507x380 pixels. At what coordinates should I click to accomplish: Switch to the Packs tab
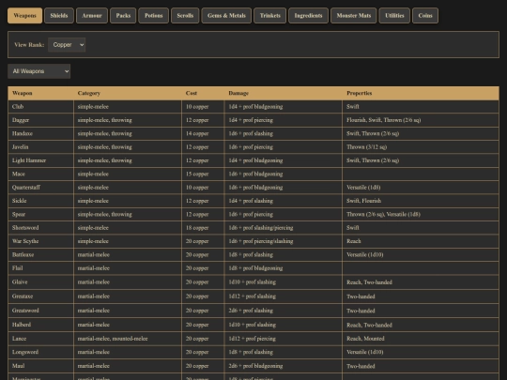pyautogui.click(x=123, y=16)
